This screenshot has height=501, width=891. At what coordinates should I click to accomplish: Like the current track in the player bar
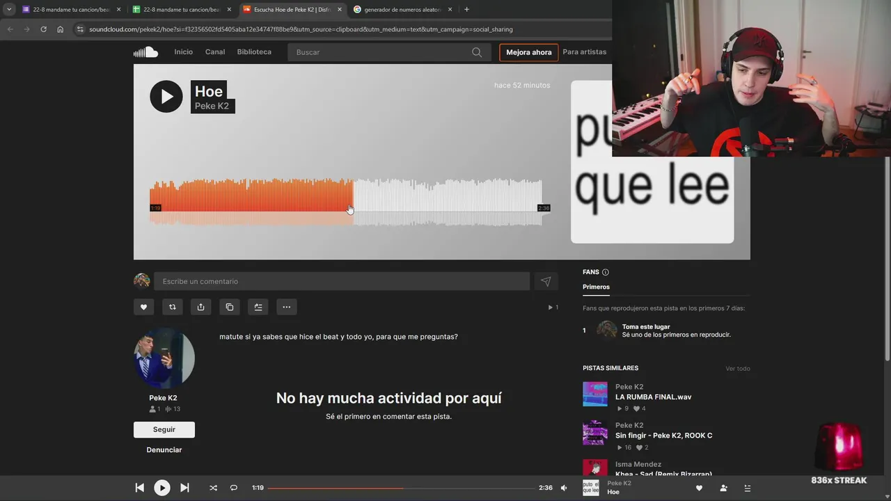(x=700, y=488)
